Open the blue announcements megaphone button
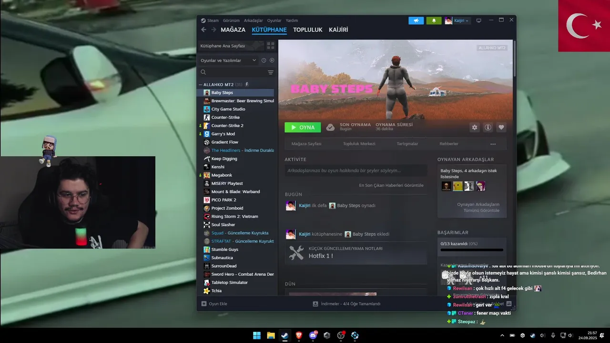 click(416, 20)
